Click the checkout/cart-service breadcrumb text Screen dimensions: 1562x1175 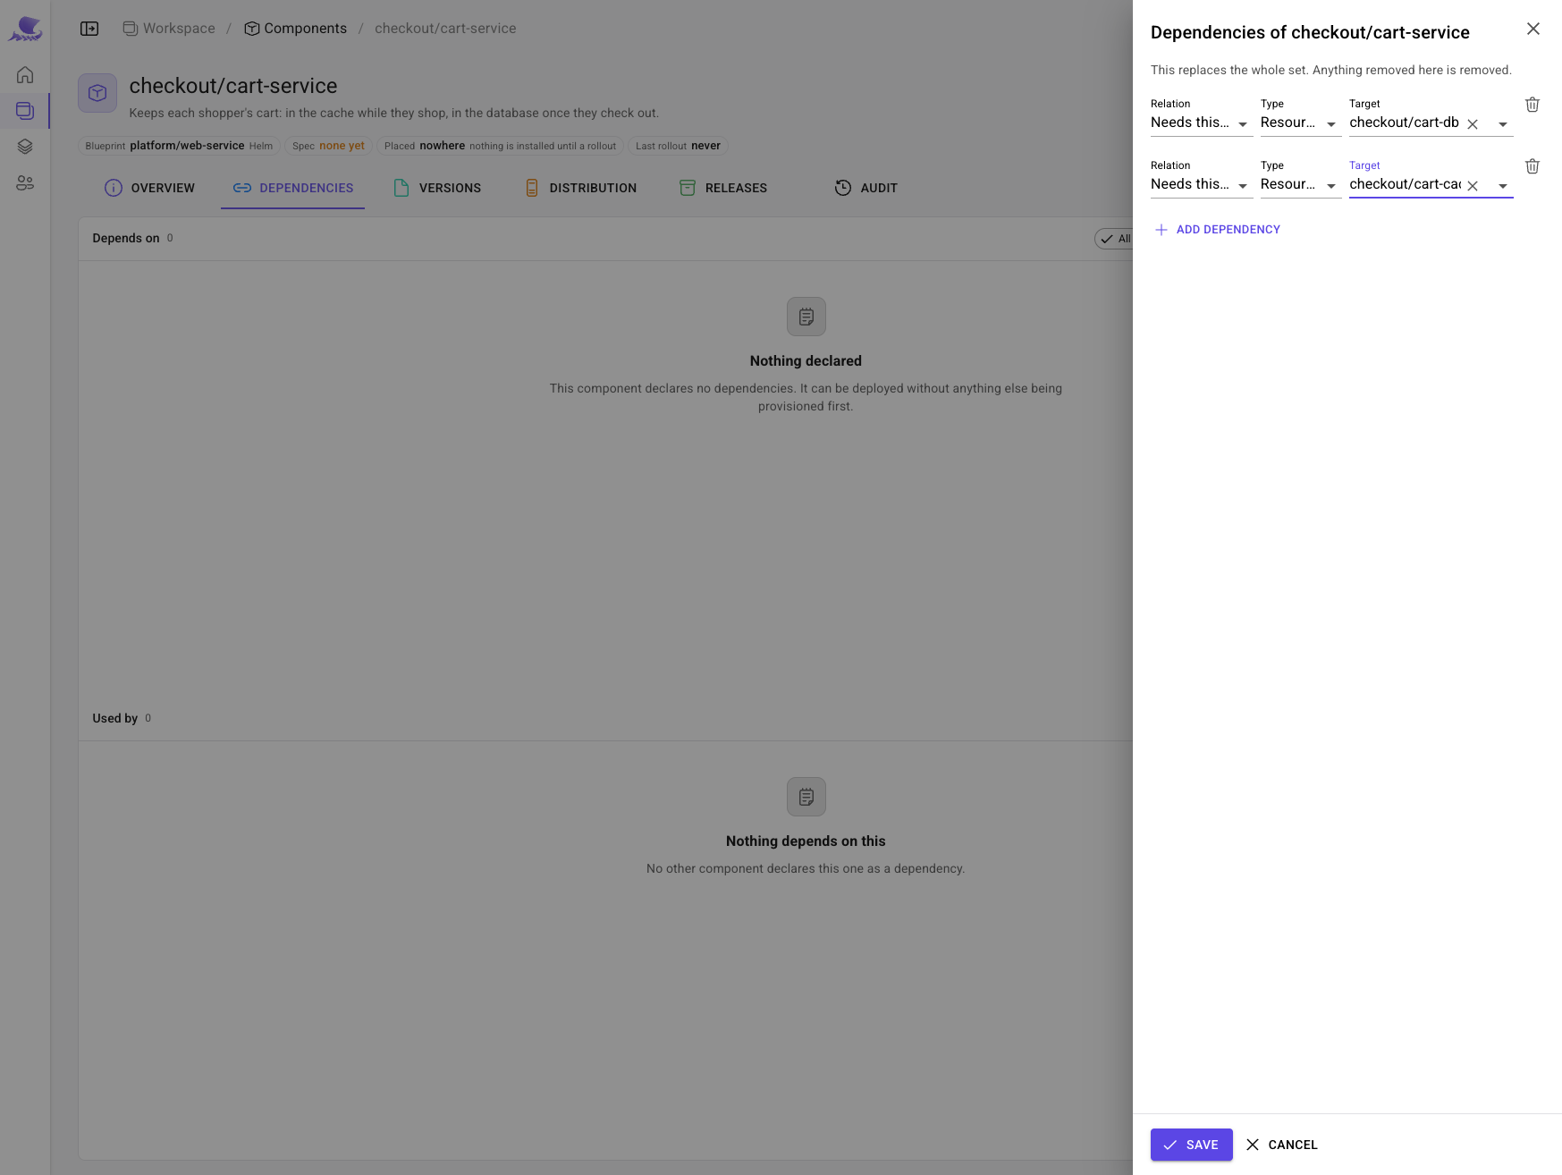click(445, 29)
